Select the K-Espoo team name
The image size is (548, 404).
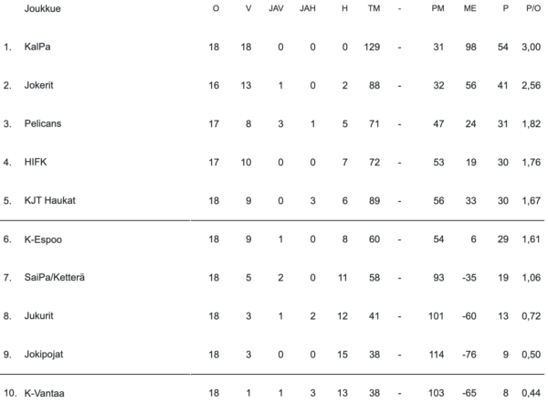(44, 239)
